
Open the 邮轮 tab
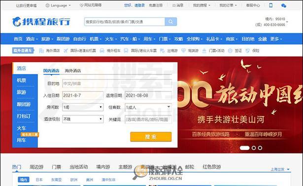coord(190,167)
